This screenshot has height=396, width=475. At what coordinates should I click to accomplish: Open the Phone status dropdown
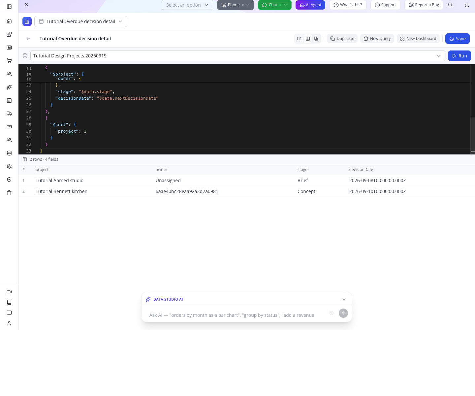click(x=236, y=5)
